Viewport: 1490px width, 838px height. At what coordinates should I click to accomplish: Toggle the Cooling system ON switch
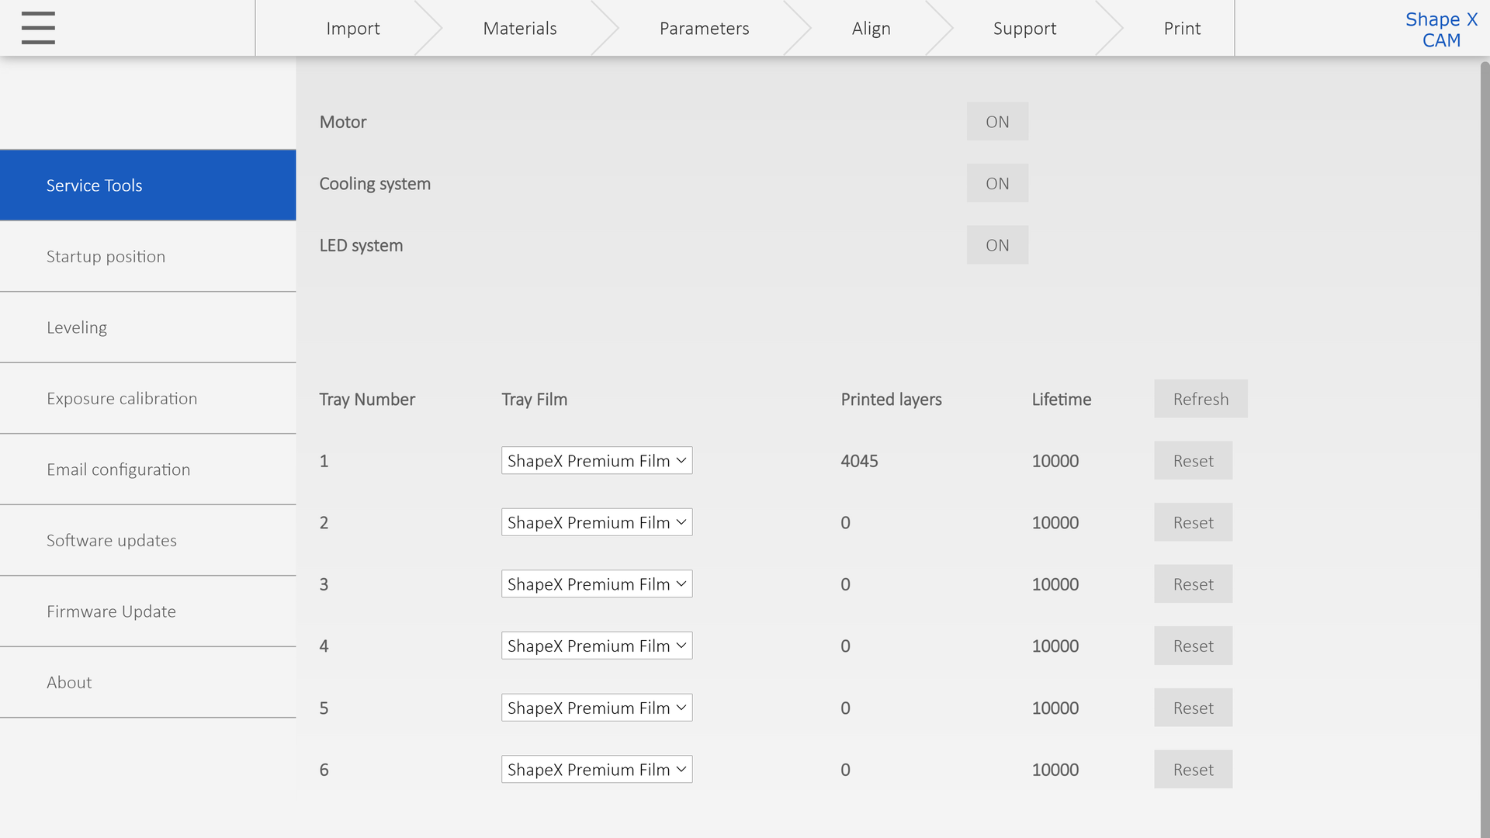997,184
